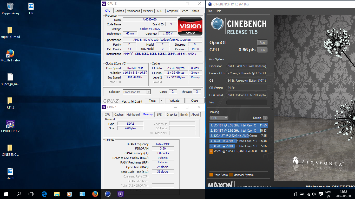
Task: Open the super_pi_mod folder
Action: [10, 32]
